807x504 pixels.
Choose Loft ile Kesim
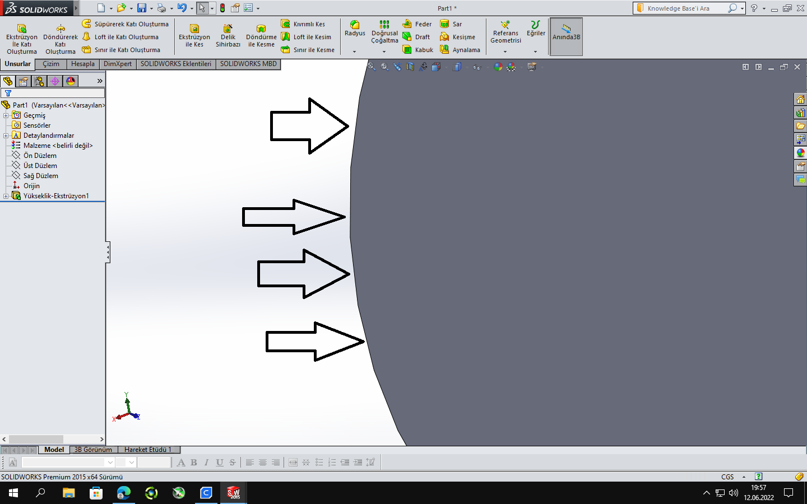(x=306, y=37)
